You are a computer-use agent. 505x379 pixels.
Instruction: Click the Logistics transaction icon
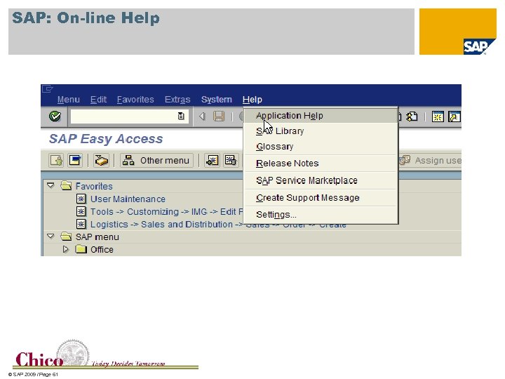click(x=81, y=224)
